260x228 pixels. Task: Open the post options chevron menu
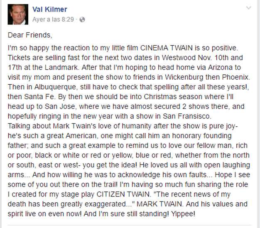click(x=248, y=8)
